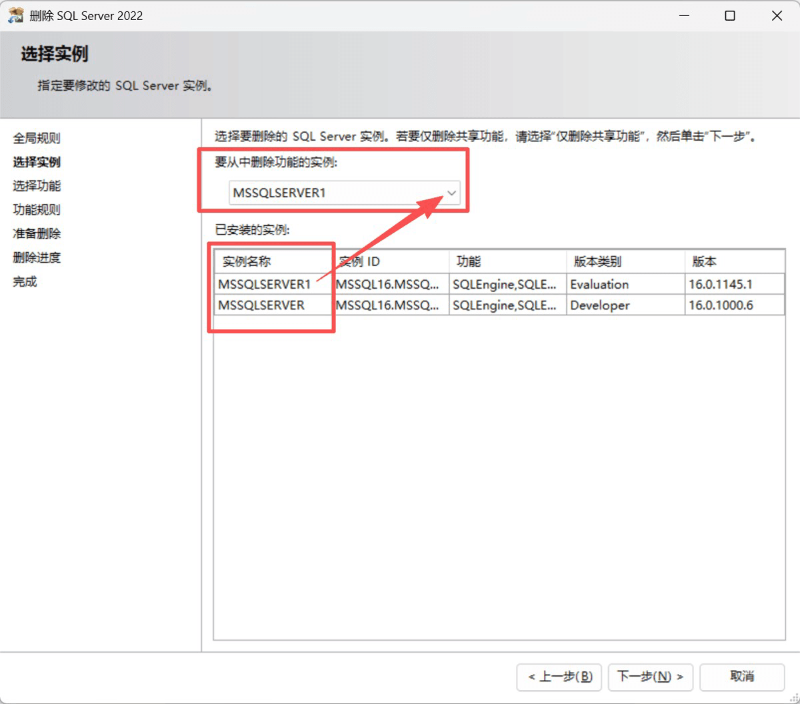The width and height of the screenshot is (800, 704).
Task: Select MSSQLSERVER row in instances table
Action: click(499, 305)
